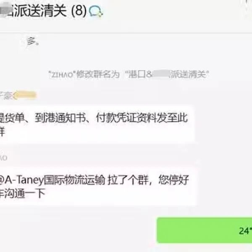Play the green voice message
Viewport: 252px width, 252px height.
pyautogui.click(x=205, y=231)
